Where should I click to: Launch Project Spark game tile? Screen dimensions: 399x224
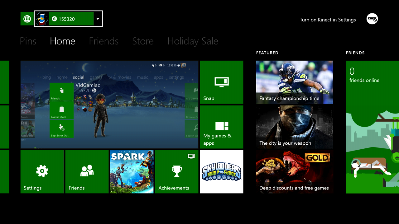132,172
